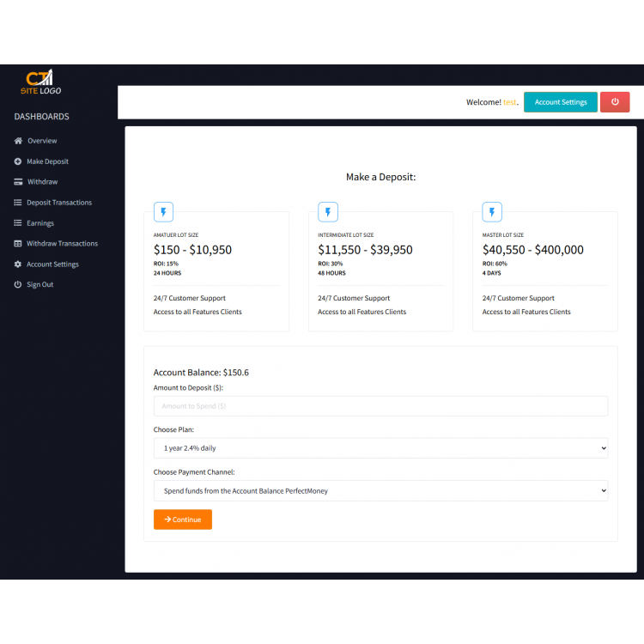
Task: Select the Sign Out menu item
Action: pos(39,285)
